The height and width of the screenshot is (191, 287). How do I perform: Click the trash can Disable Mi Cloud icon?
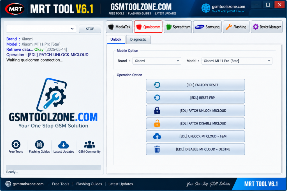pos(157,149)
